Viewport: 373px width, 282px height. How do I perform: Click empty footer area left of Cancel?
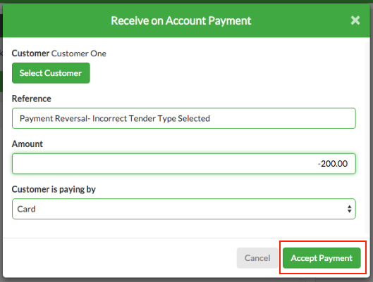119,258
